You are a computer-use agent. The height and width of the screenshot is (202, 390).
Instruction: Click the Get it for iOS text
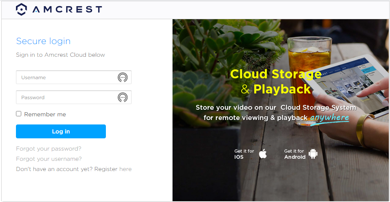[244, 154]
